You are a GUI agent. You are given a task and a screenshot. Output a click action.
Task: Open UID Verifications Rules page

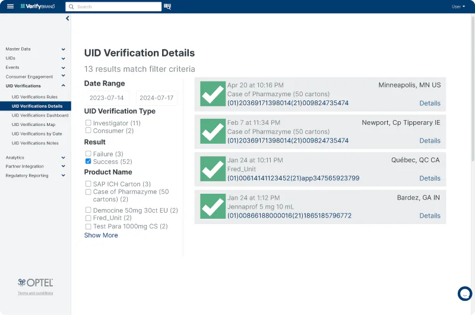point(34,97)
